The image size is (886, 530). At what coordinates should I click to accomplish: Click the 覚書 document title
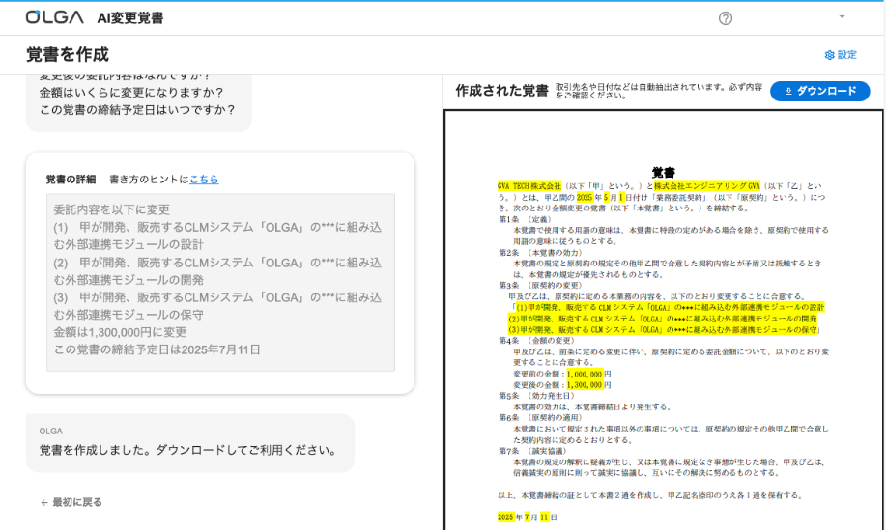[664, 172]
